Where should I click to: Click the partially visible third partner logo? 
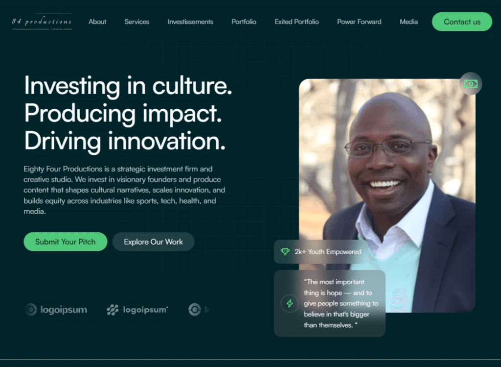click(x=199, y=309)
